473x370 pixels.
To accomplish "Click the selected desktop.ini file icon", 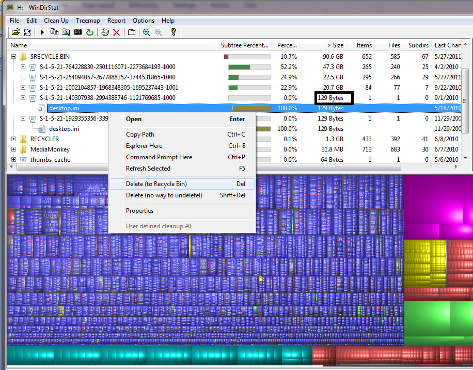I will pos(42,108).
